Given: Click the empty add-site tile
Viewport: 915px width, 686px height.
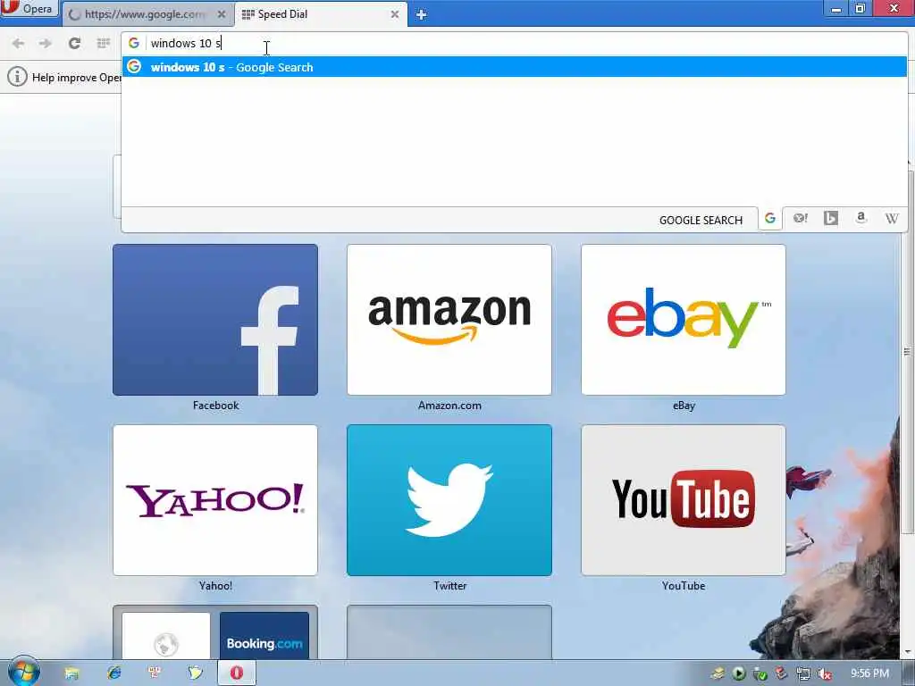Looking at the screenshot, I should [x=449, y=632].
